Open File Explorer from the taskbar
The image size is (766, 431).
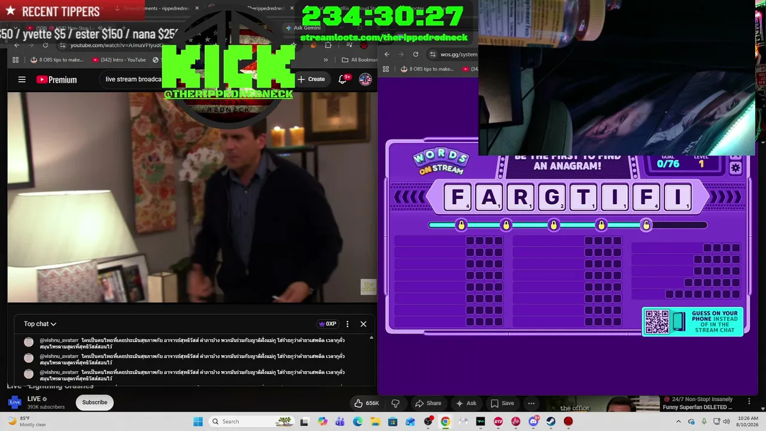point(375,421)
